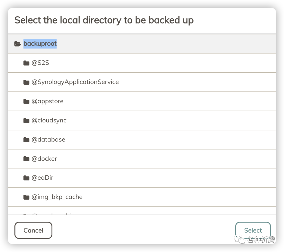Viewport: 284px width, 252px height.
Task: Pick the @cloudsync directory label
Action: (49, 120)
